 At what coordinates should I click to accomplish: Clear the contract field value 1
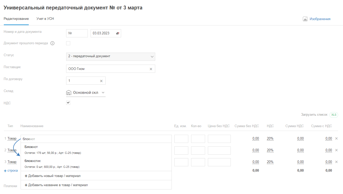(x=101, y=81)
